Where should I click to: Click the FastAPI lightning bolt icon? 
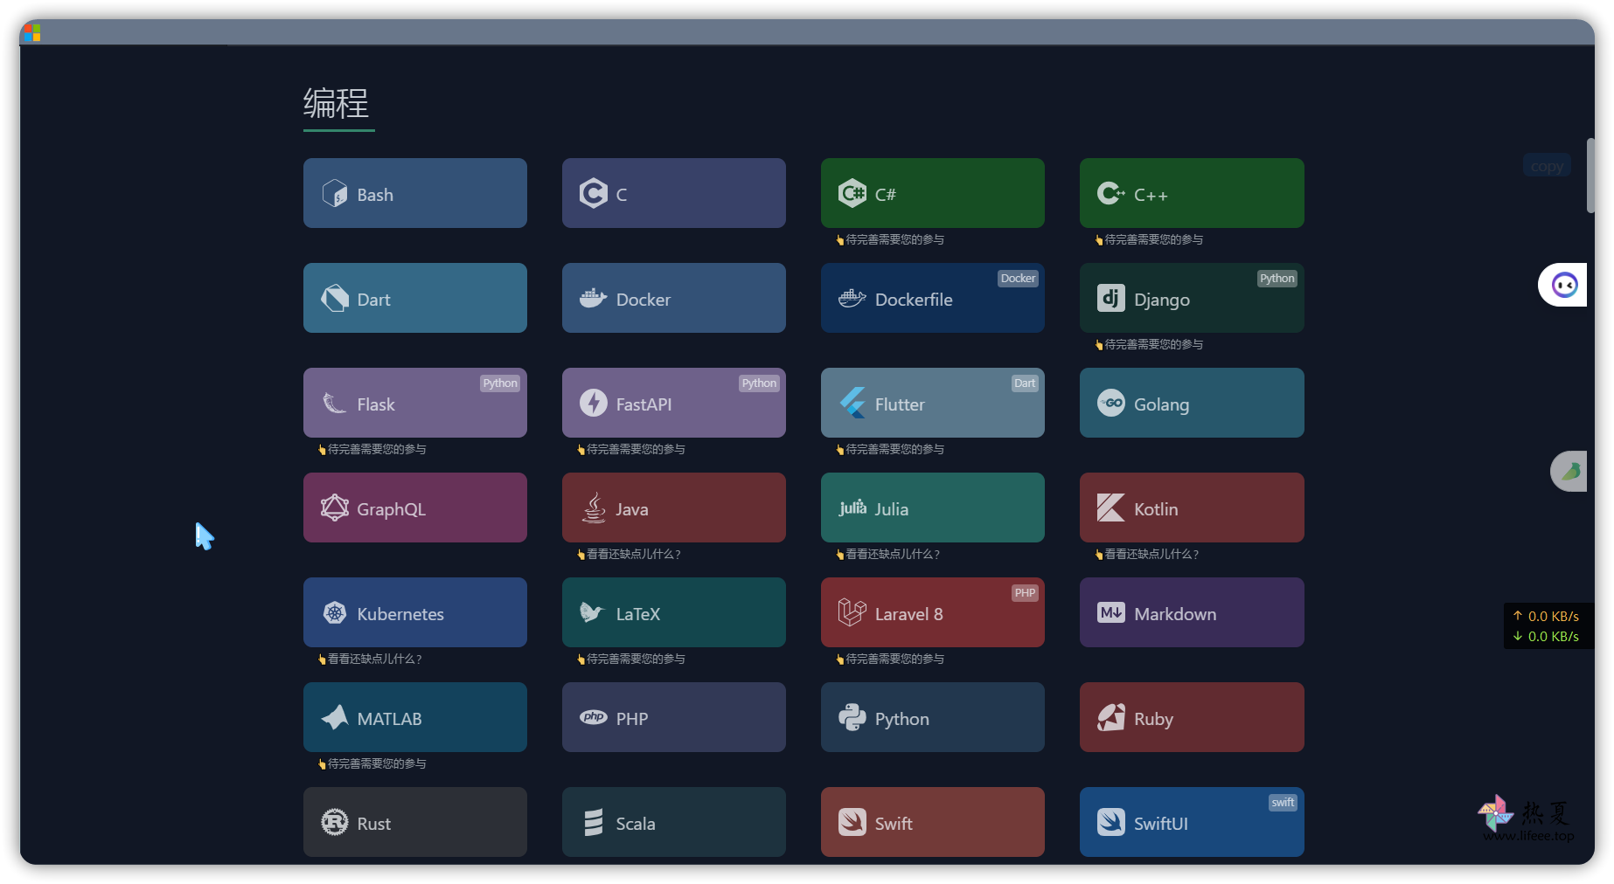(x=593, y=403)
